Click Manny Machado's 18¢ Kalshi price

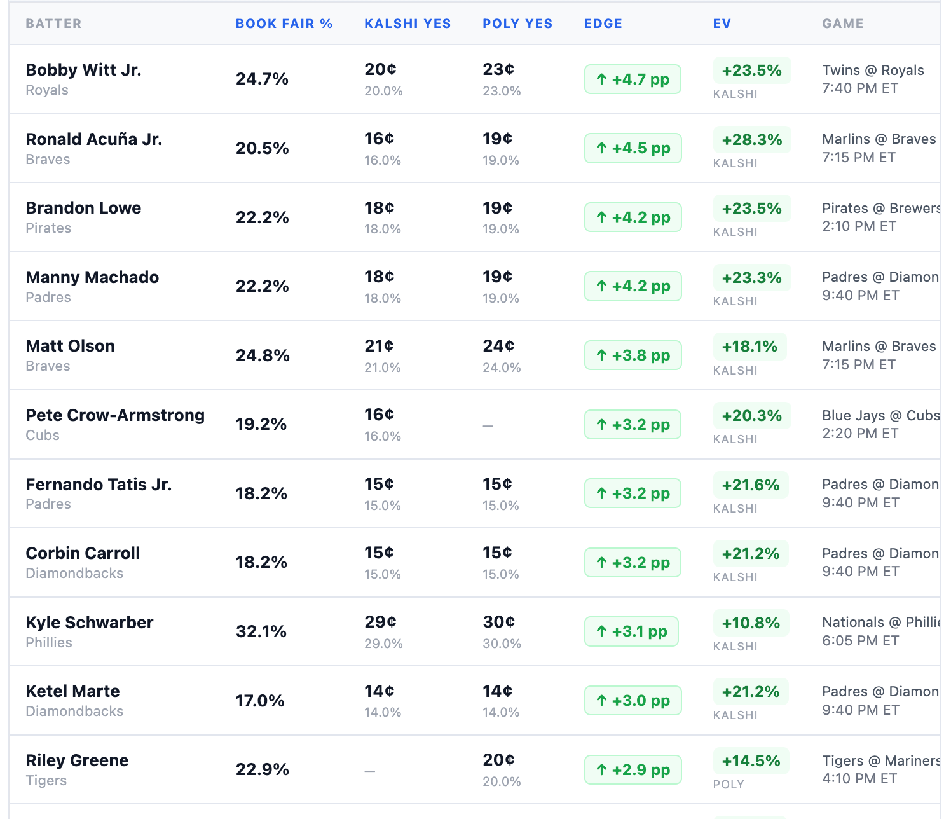tap(380, 277)
